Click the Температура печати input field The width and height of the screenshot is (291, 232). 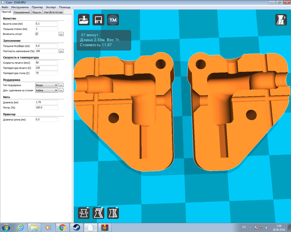[x=46, y=68]
